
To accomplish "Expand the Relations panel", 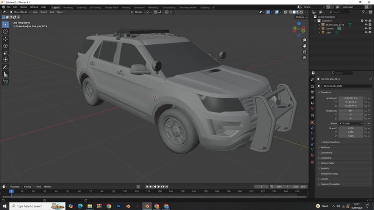I will (x=325, y=147).
